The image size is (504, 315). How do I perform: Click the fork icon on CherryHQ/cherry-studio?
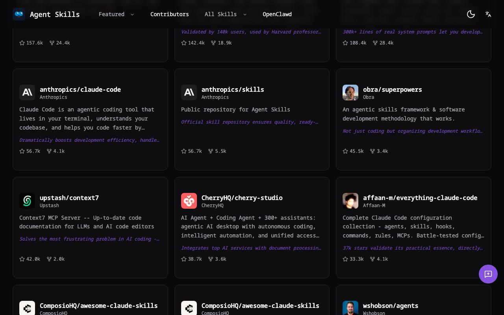tap(211, 259)
